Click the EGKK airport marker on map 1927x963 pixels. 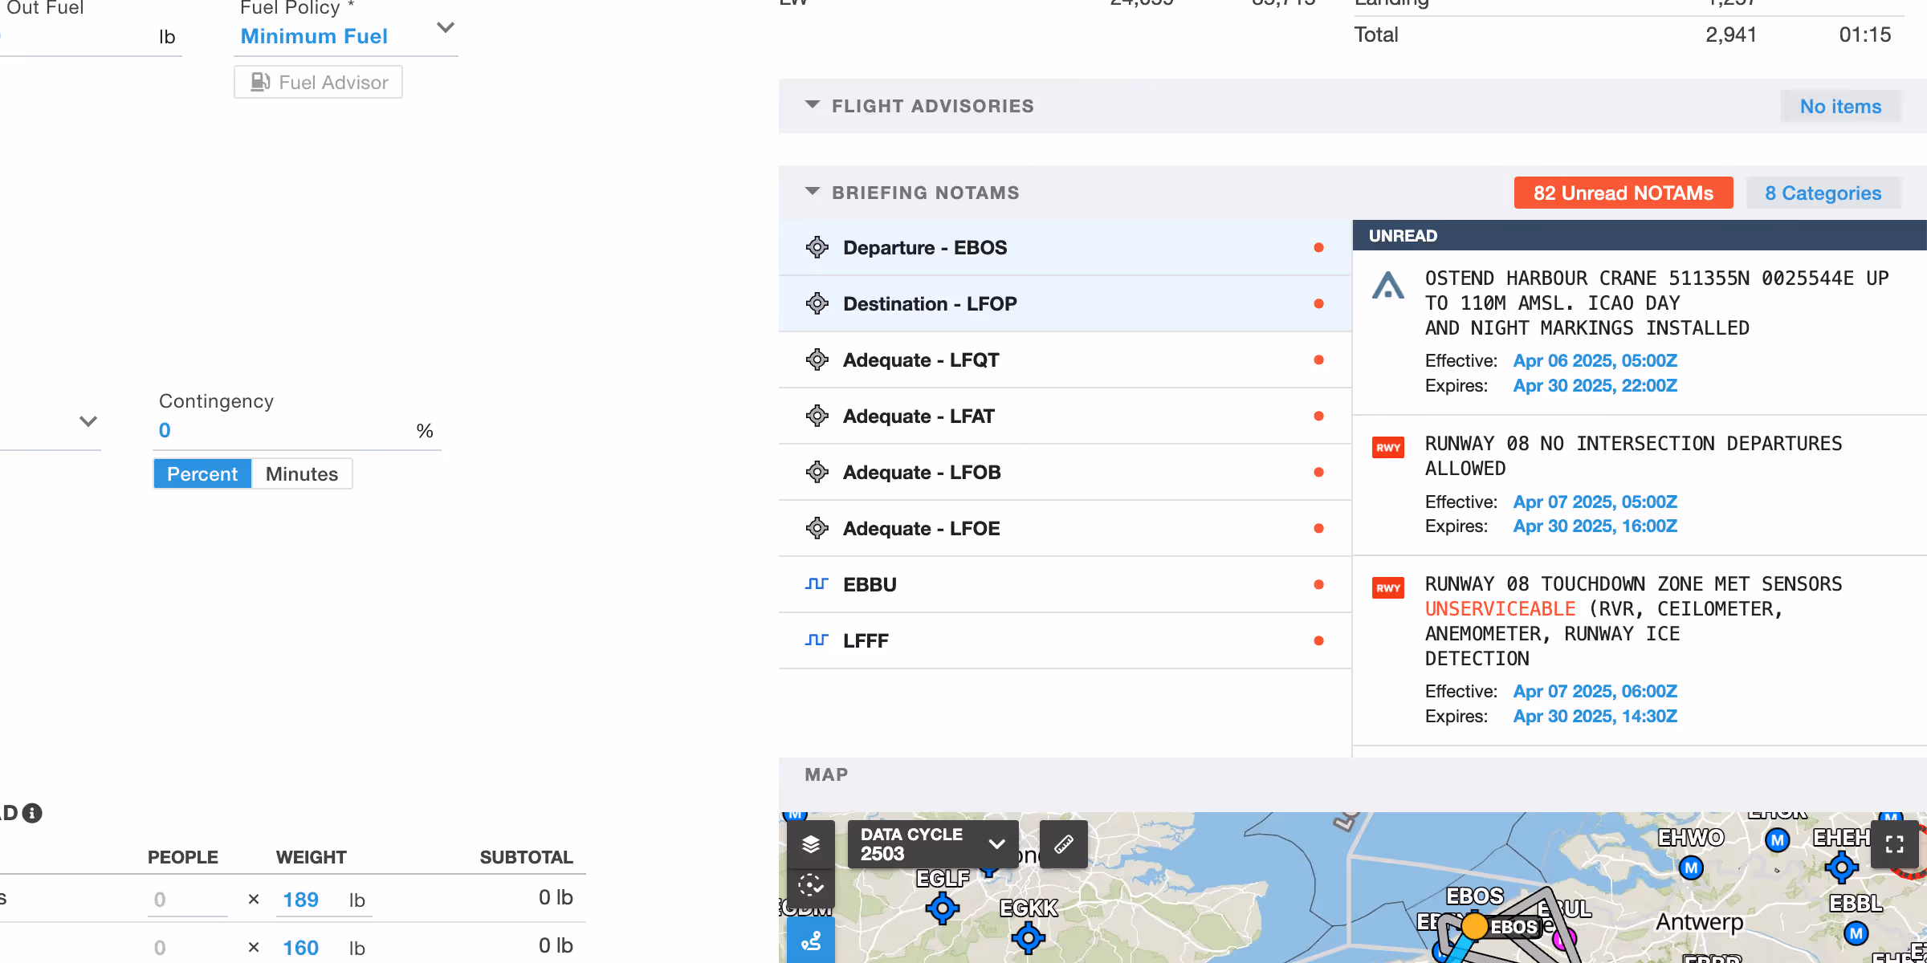(x=1028, y=937)
